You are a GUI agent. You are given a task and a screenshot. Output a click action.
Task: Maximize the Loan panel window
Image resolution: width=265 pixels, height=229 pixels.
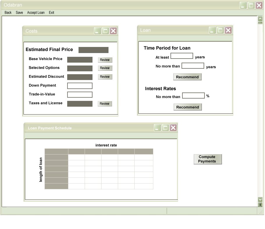click(220, 30)
